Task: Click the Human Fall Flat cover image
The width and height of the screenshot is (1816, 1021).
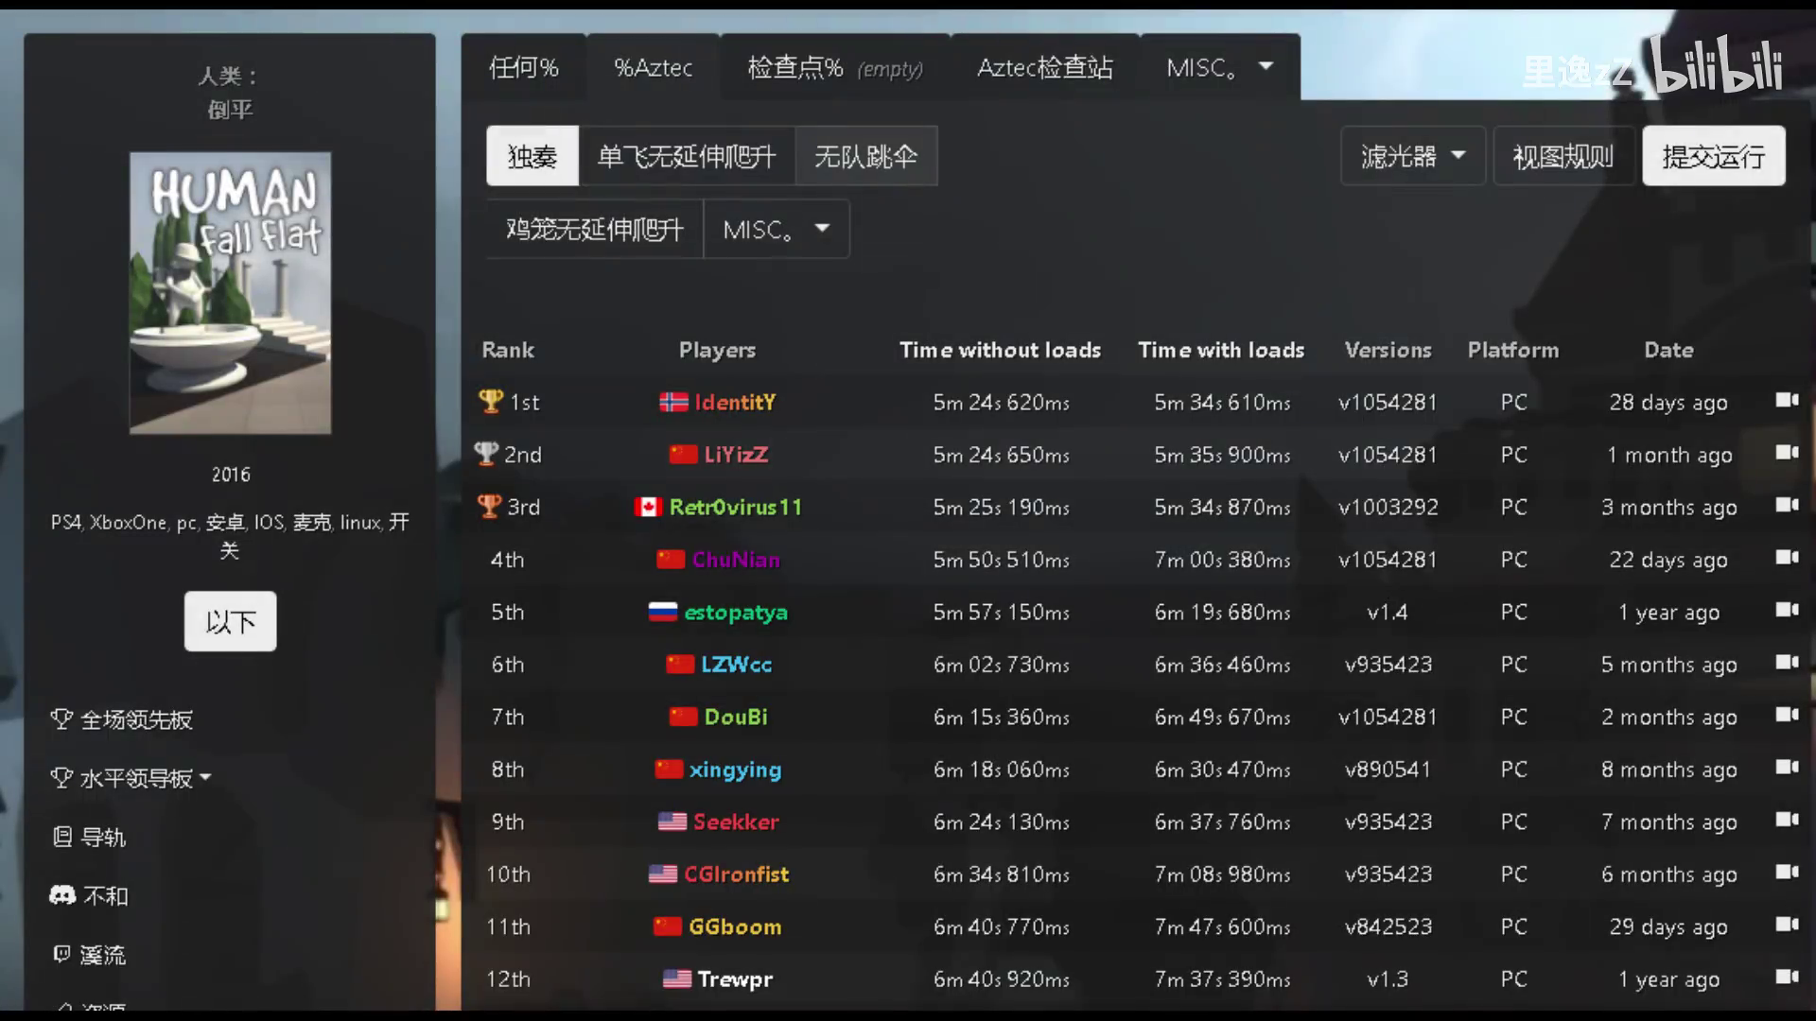Action: click(231, 293)
